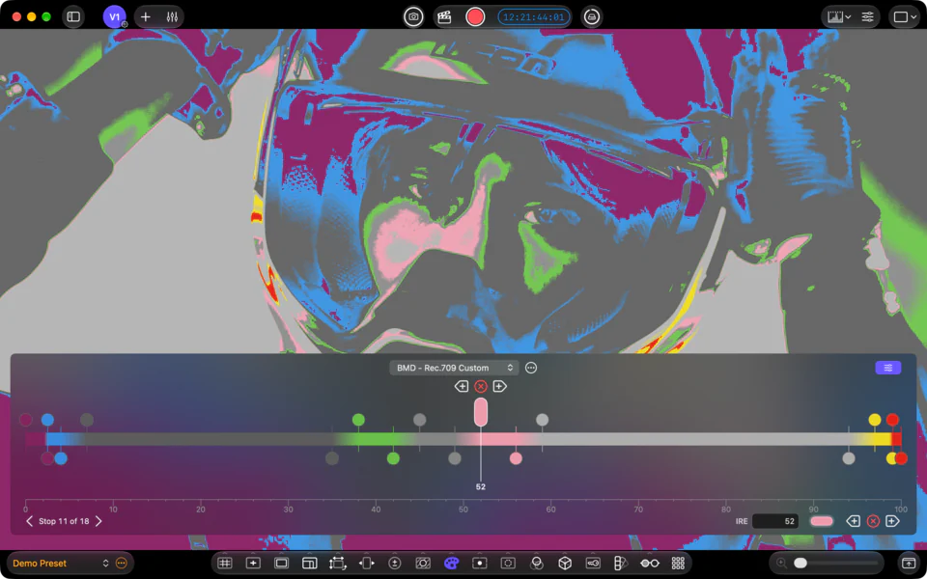This screenshot has width=927, height=579.
Task: Select the spot focus dot tool
Action: (480, 563)
